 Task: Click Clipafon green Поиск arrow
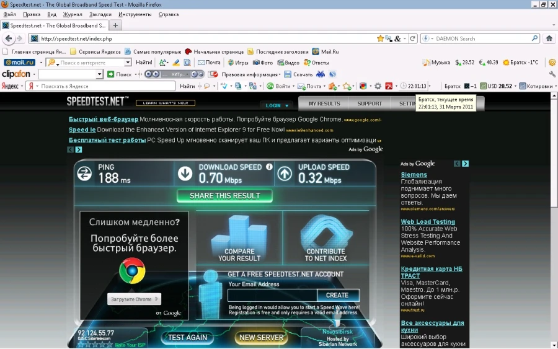point(110,74)
